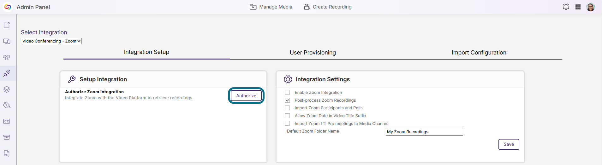This screenshot has width=602, height=165.
Task: Expand the Video Conferencing - Zoom dropdown
Action: pos(51,41)
